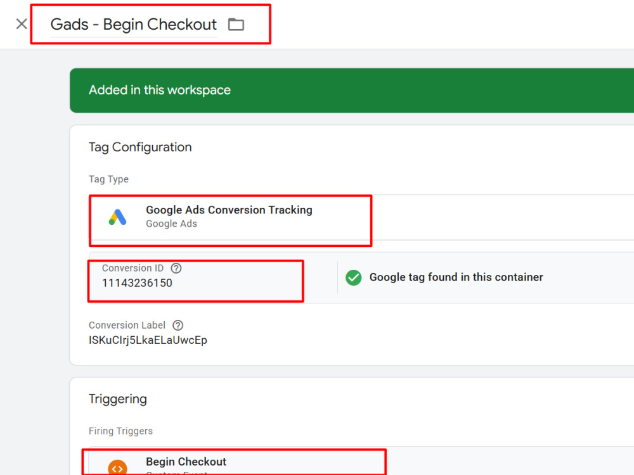Click the Conversion ID value 11143236150
This screenshot has width=634, height=475.
[137, 283]
